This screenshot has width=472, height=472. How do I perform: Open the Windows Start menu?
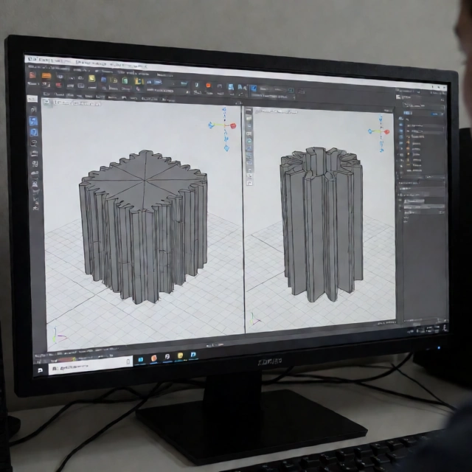point(41,370)
